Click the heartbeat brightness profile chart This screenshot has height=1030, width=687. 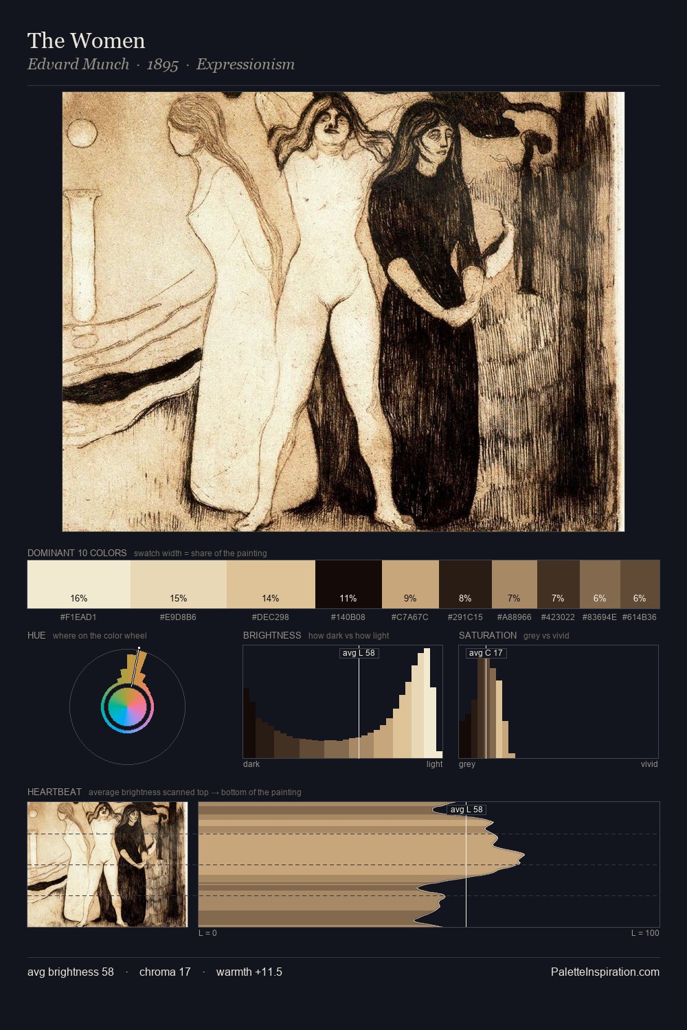coord(429,865)
